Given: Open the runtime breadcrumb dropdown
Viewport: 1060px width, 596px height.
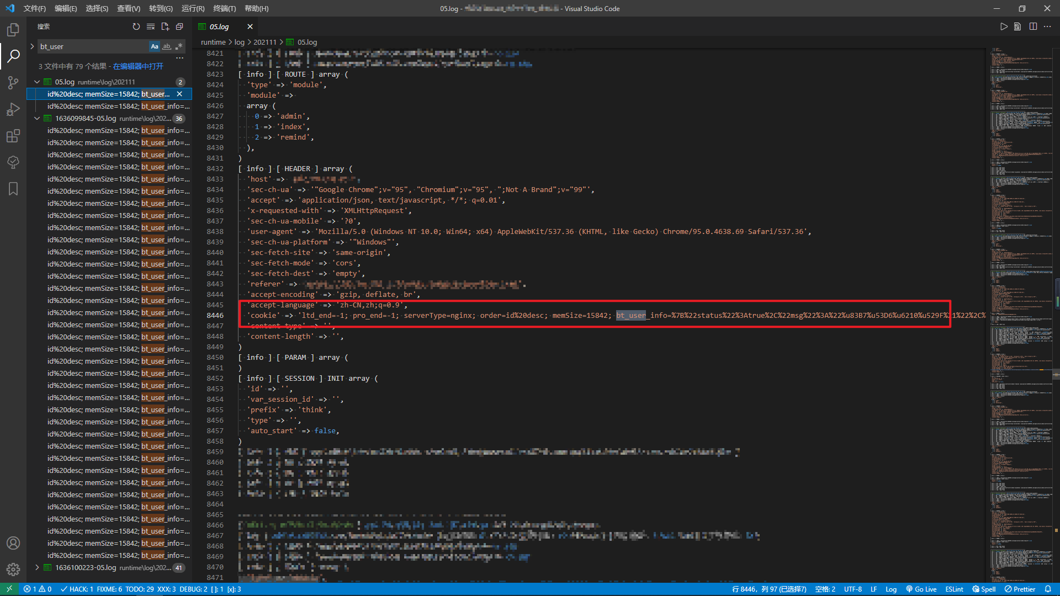Looking at the screenshot, I should (x=213, y=42).
